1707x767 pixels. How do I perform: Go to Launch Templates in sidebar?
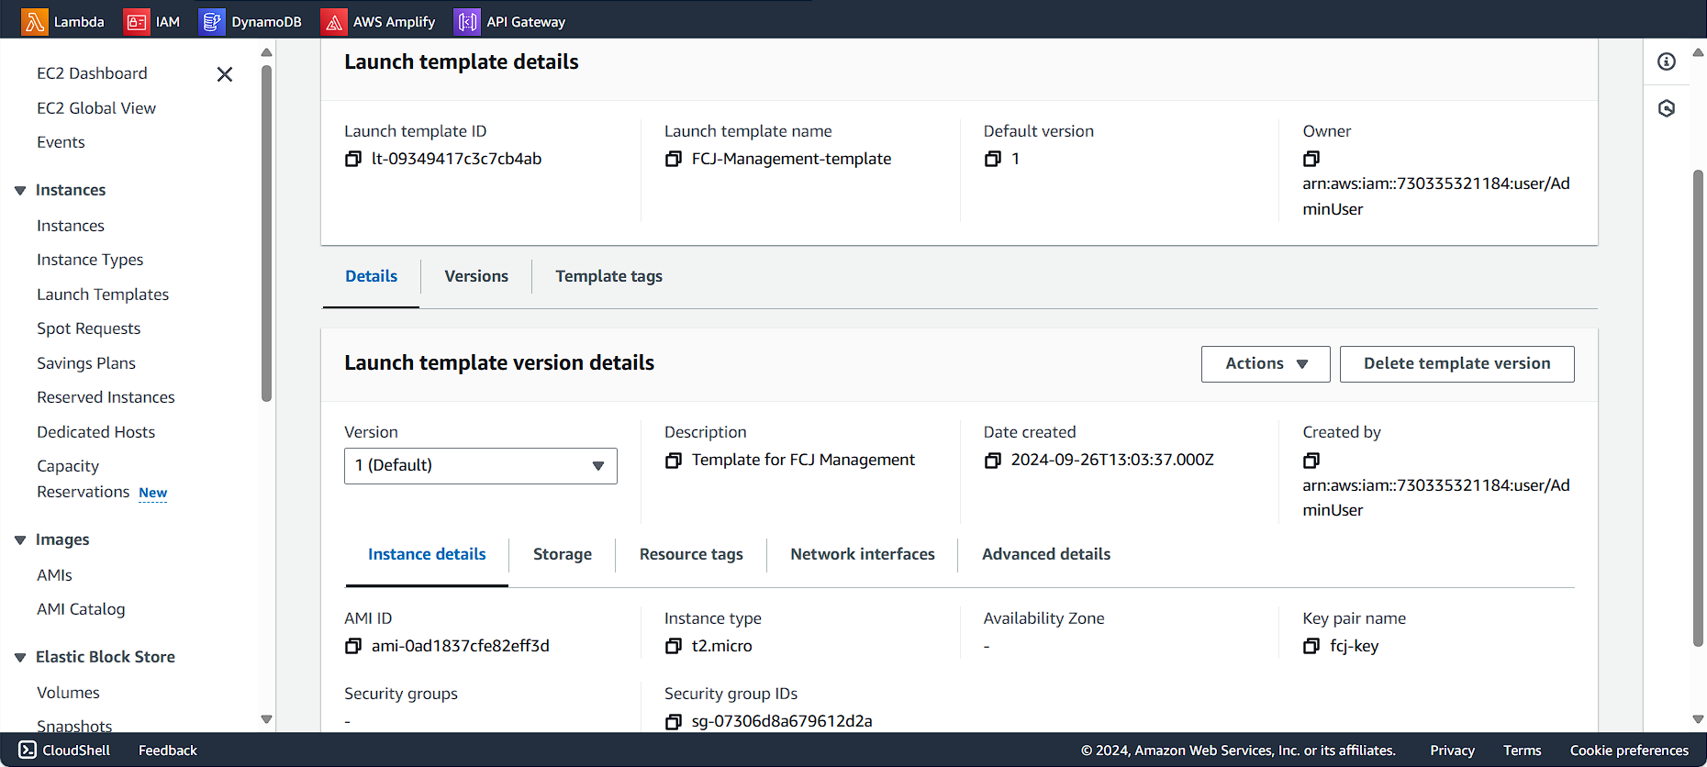point(103,295)
